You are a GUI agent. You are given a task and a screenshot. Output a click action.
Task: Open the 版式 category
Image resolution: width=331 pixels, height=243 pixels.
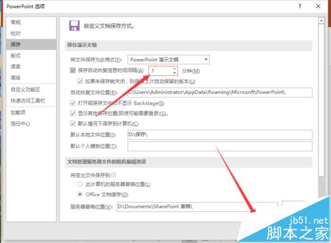click(x=15, y=56)
